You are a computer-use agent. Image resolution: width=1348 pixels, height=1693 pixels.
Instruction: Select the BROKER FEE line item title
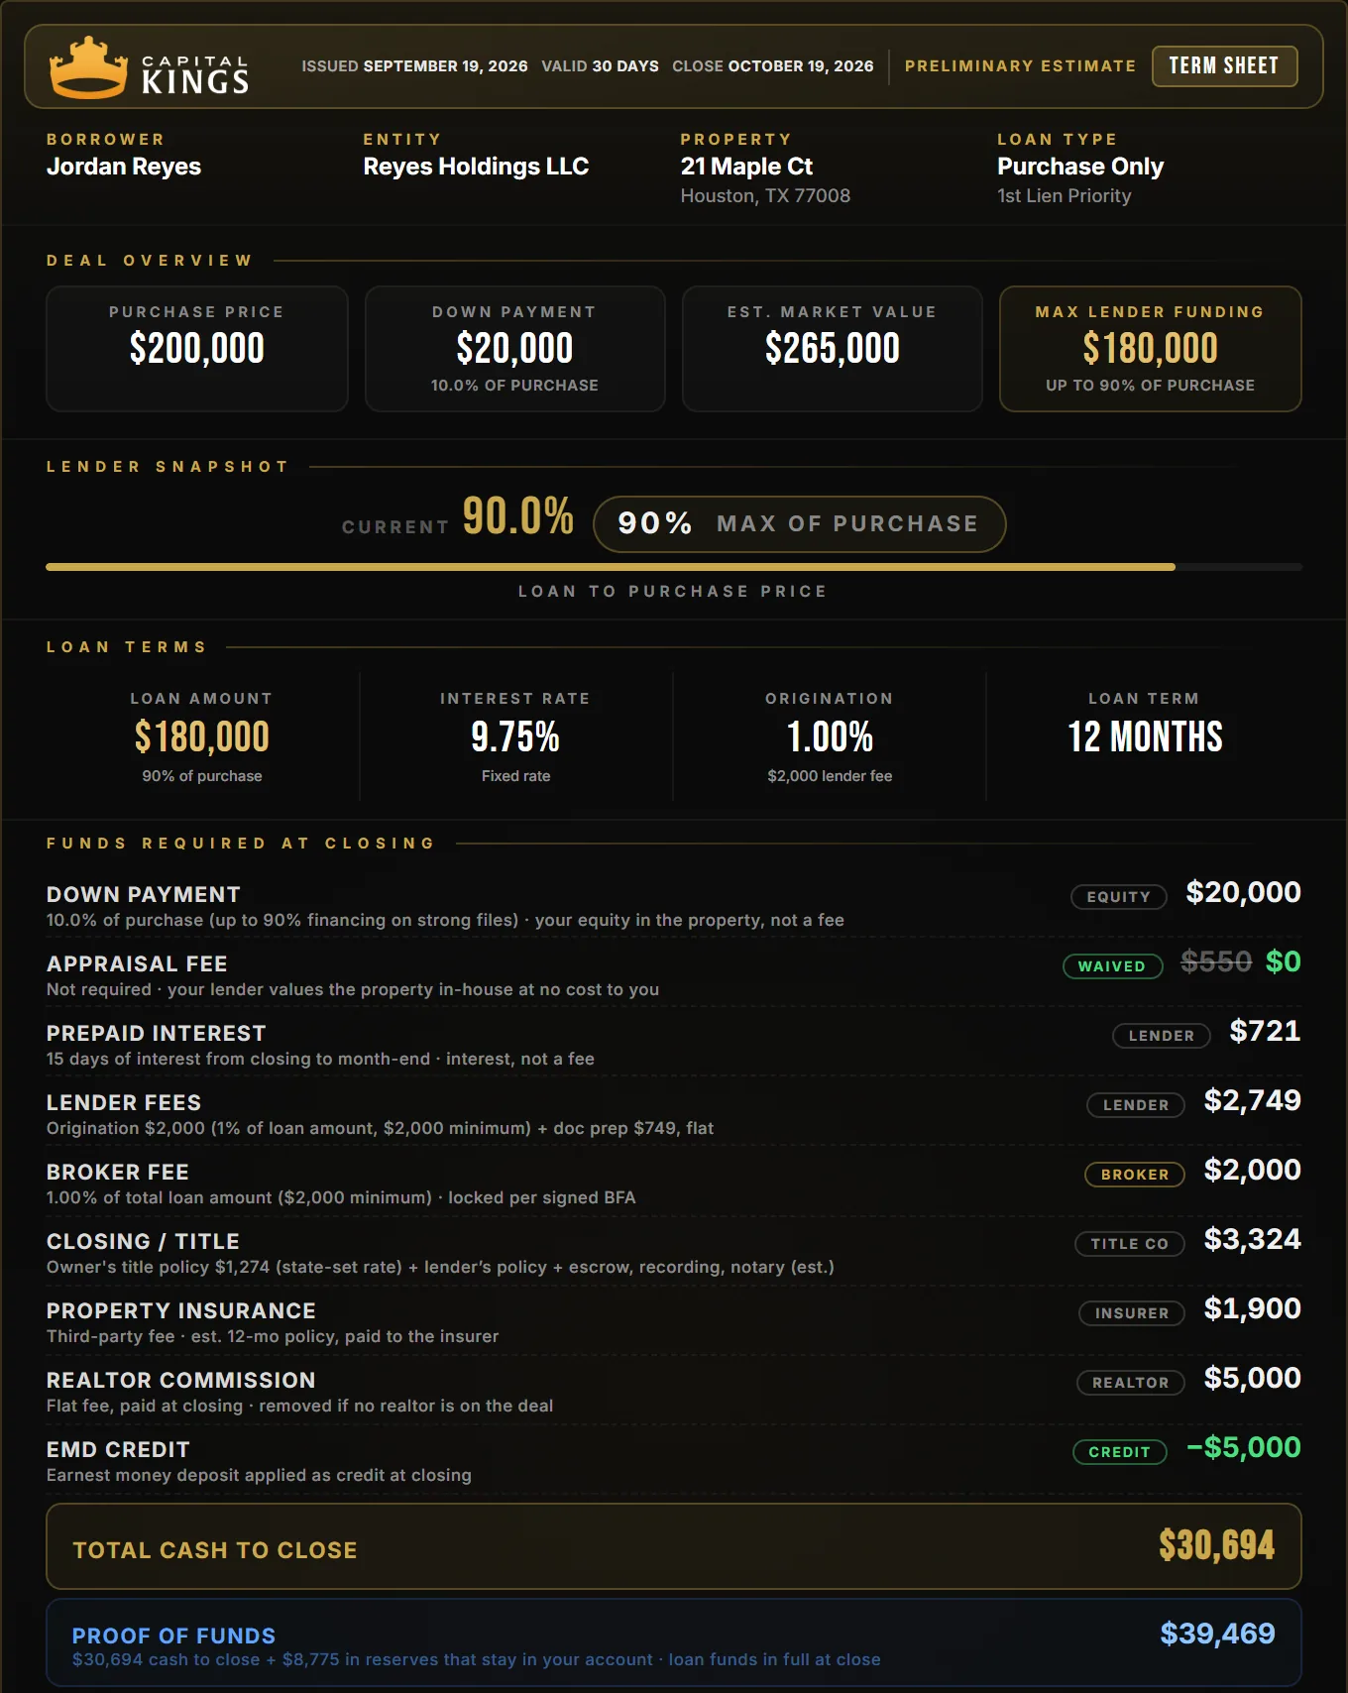click(118, 1173)
